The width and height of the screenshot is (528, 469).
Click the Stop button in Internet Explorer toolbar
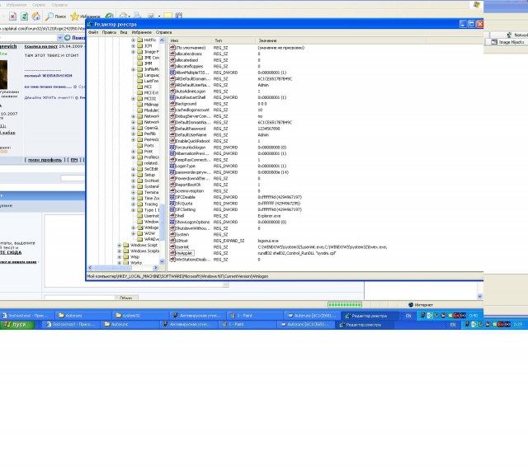click(13, 16)
